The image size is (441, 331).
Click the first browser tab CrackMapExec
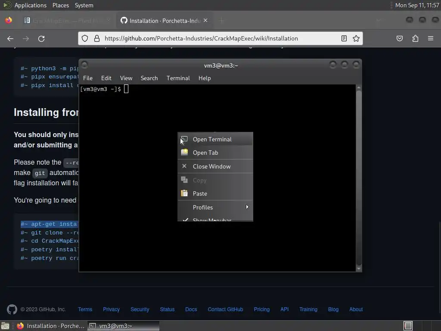(67, 20)
